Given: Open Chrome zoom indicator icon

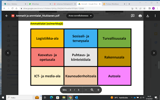Looking at the screenshot, I should 136,8.
